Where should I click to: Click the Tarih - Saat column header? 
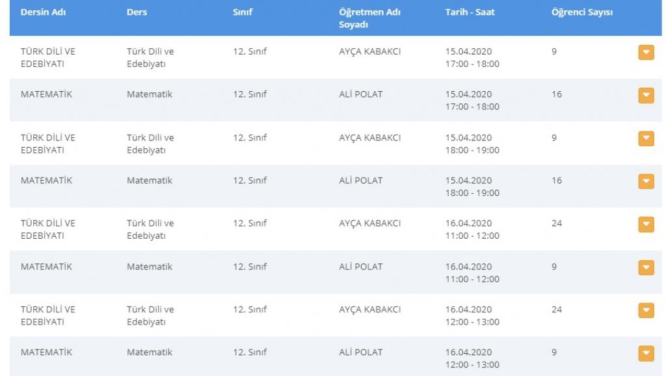pos(470,12)
